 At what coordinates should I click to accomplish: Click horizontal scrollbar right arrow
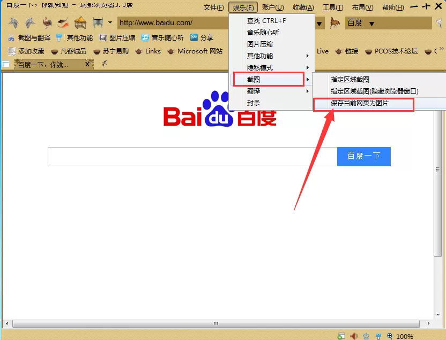tap(428, 323)
